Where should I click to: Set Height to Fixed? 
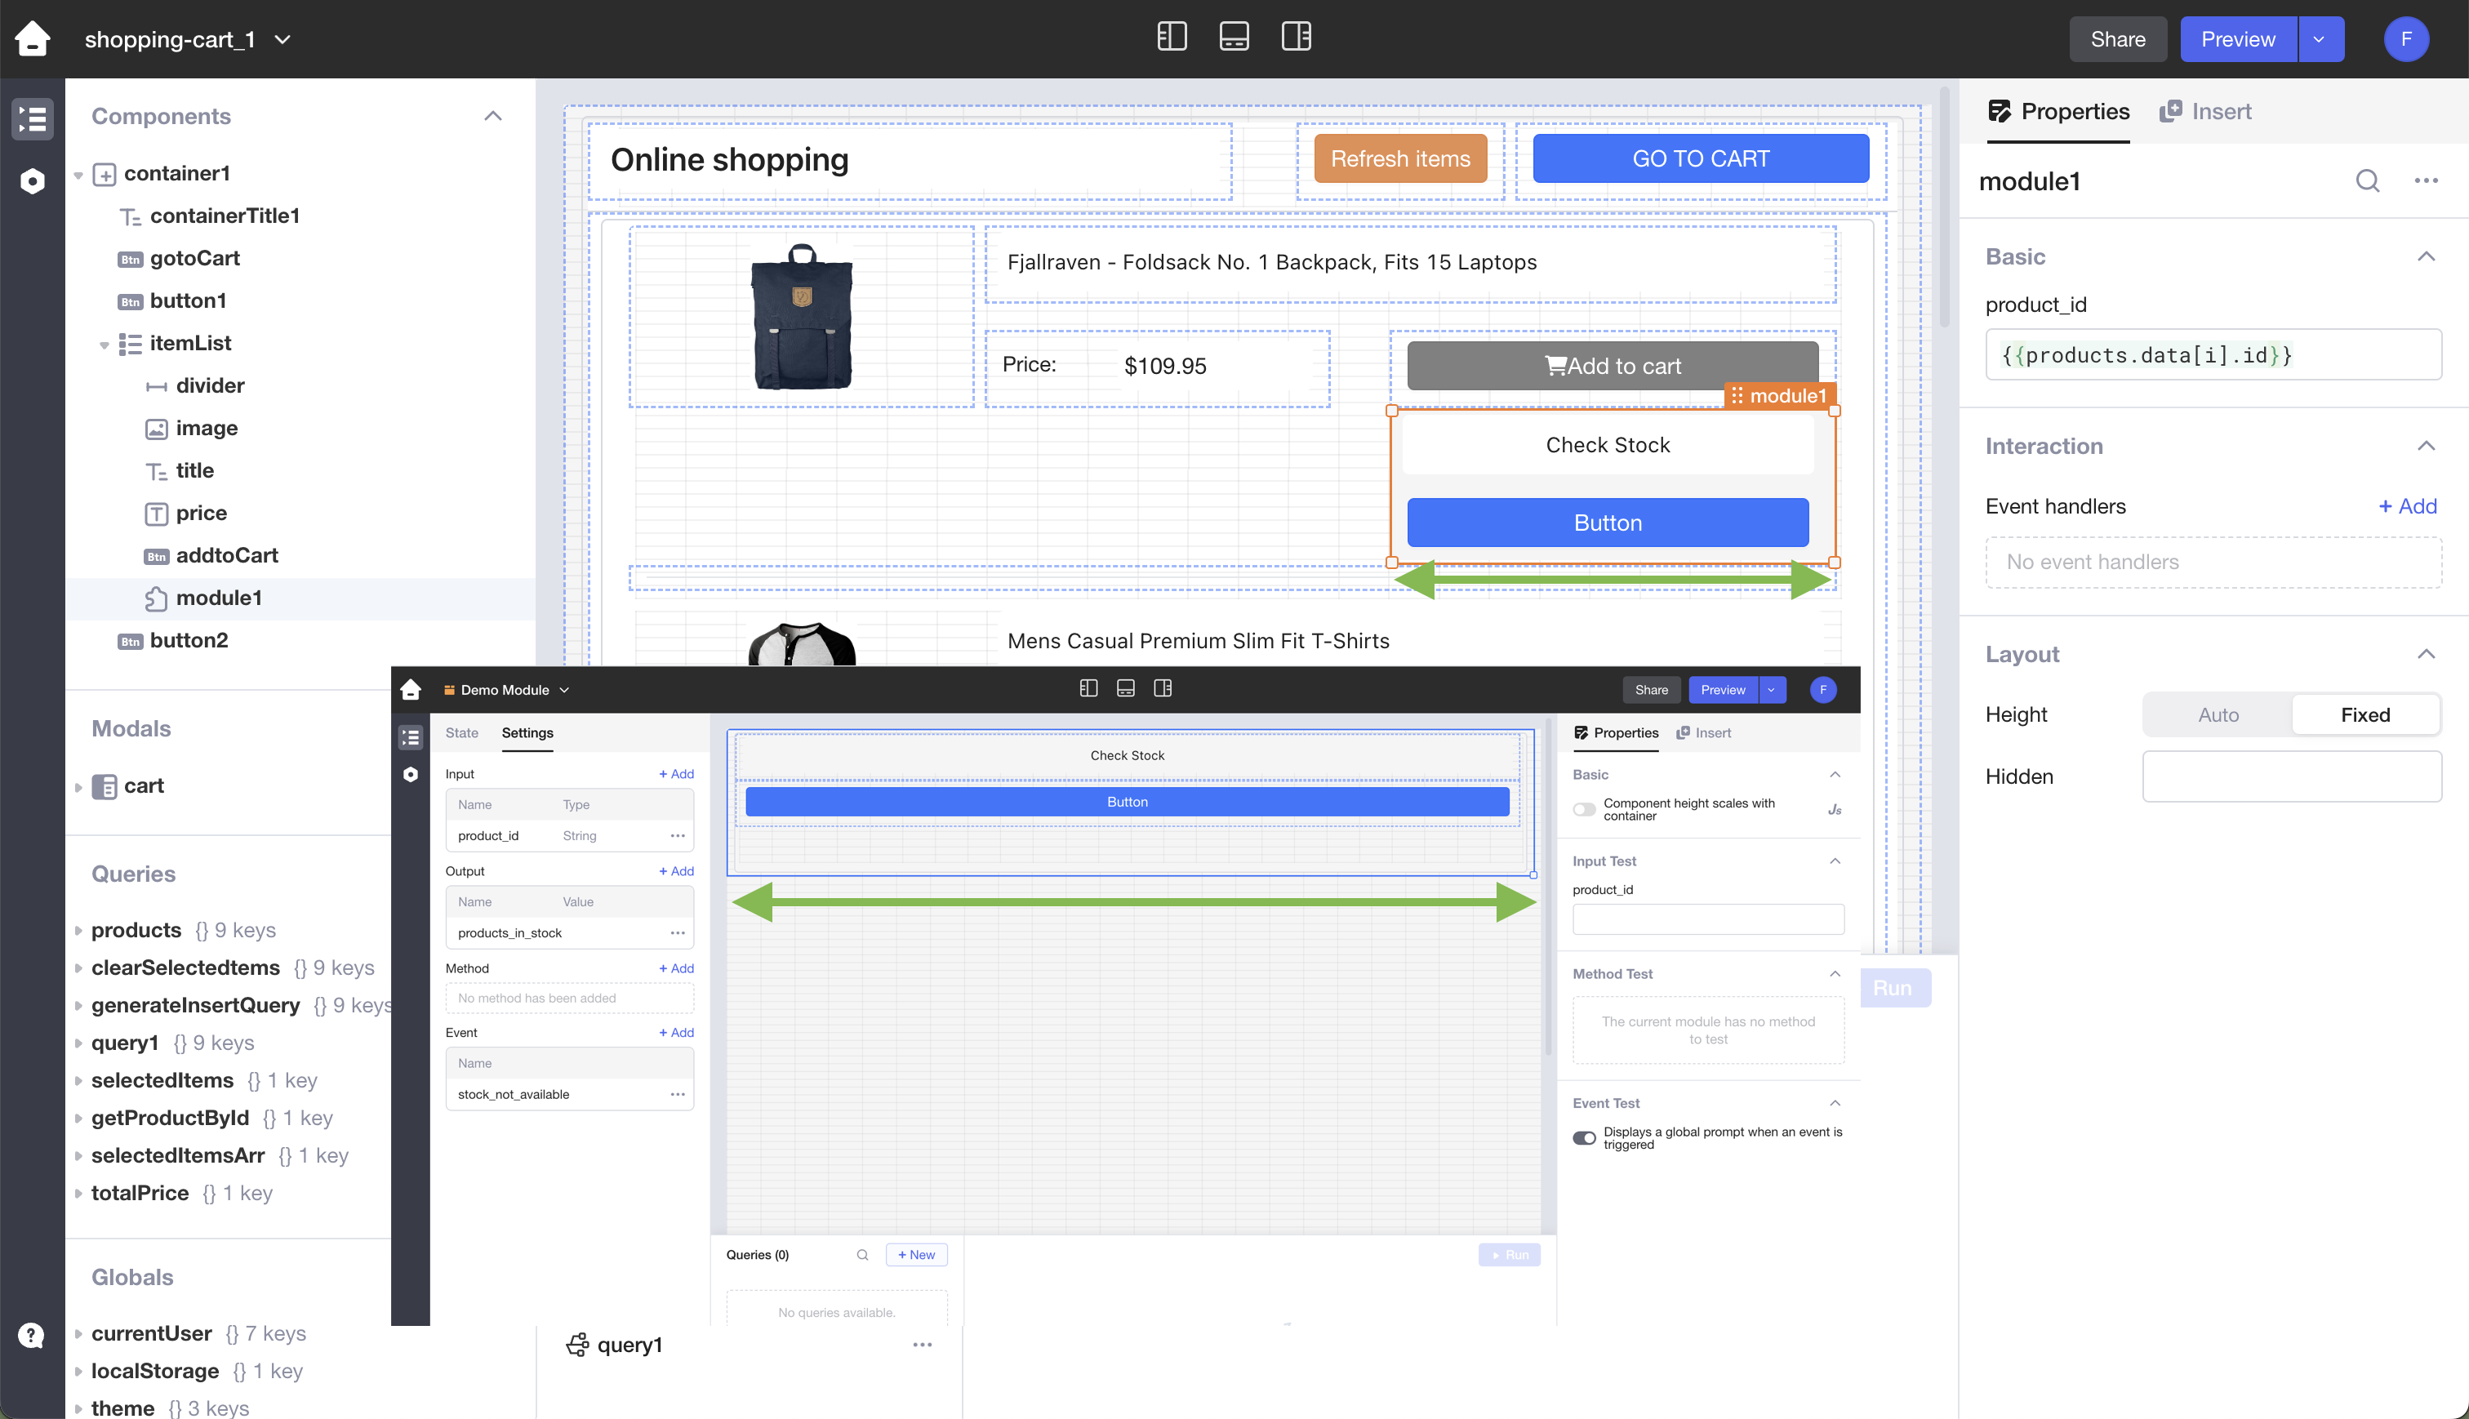click(x=2364, y=714)
